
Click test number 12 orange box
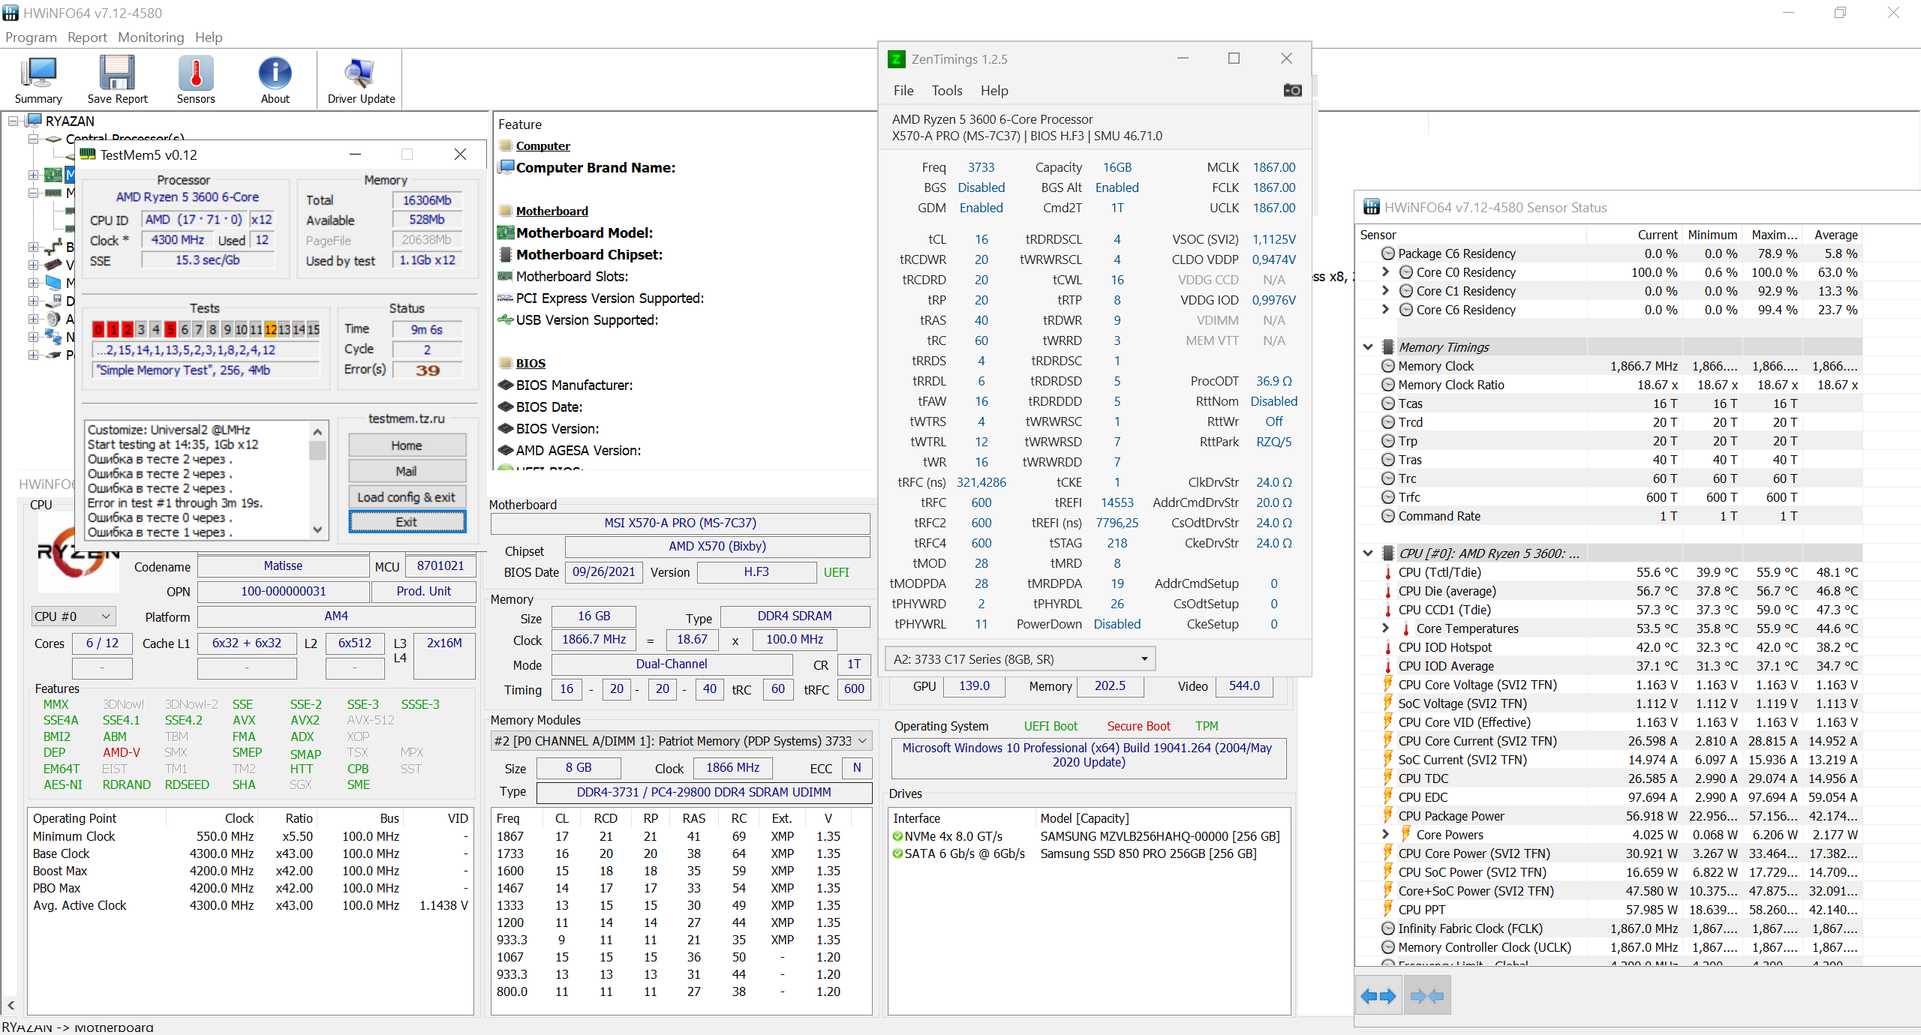click(270, 329)
